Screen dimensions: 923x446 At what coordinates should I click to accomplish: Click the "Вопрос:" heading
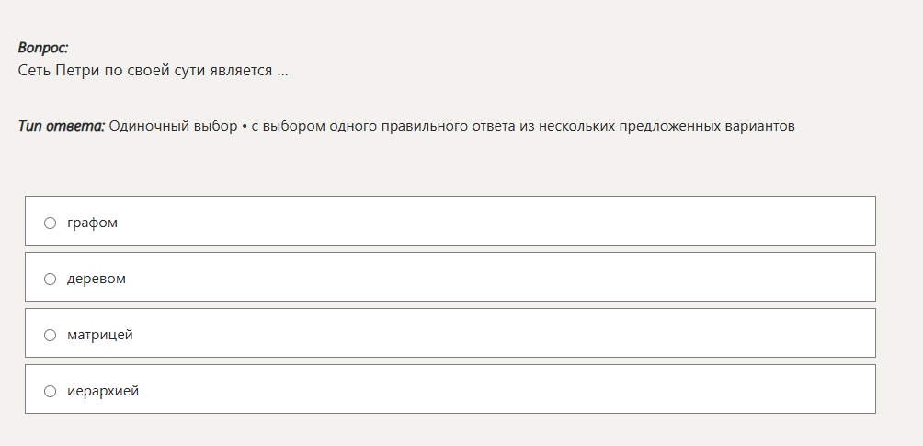point(43,48)
